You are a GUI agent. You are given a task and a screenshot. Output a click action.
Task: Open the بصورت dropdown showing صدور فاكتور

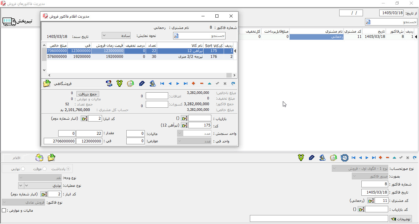[370, 176]
